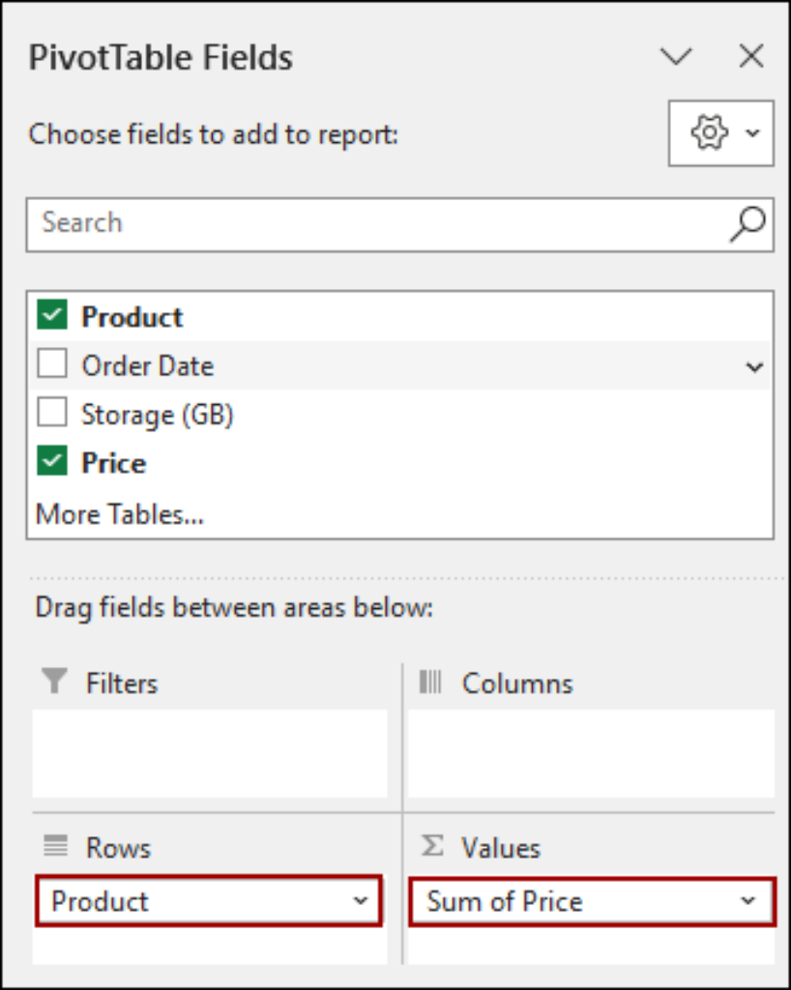791x990 pixels.
Task: Select the Product field name text
Action: (x=132, y=317)
